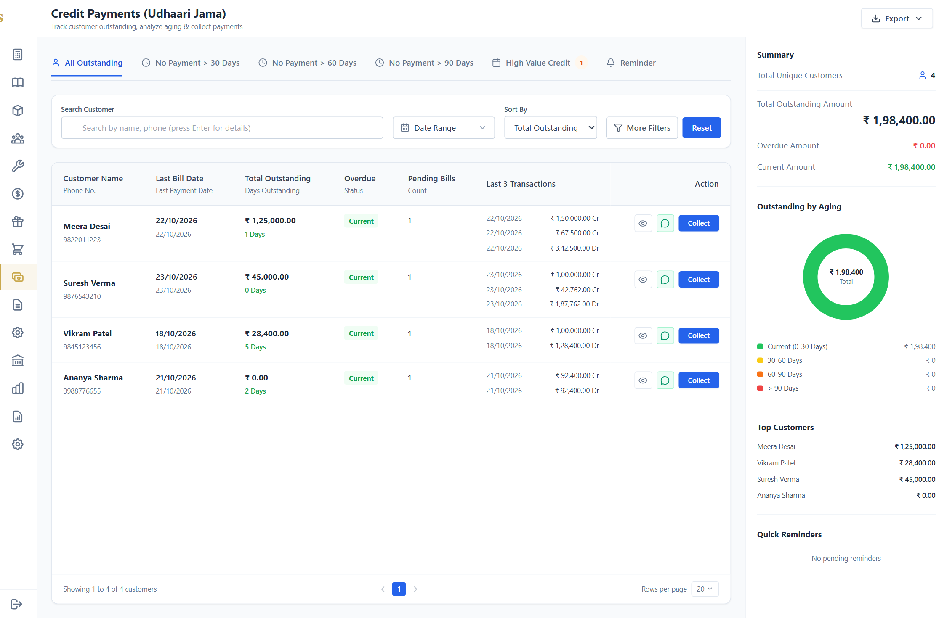The height and width of the screenshot is (618, 947).
Task: Open the box inventory sidebar icon
Action: [x=18, y=111]
